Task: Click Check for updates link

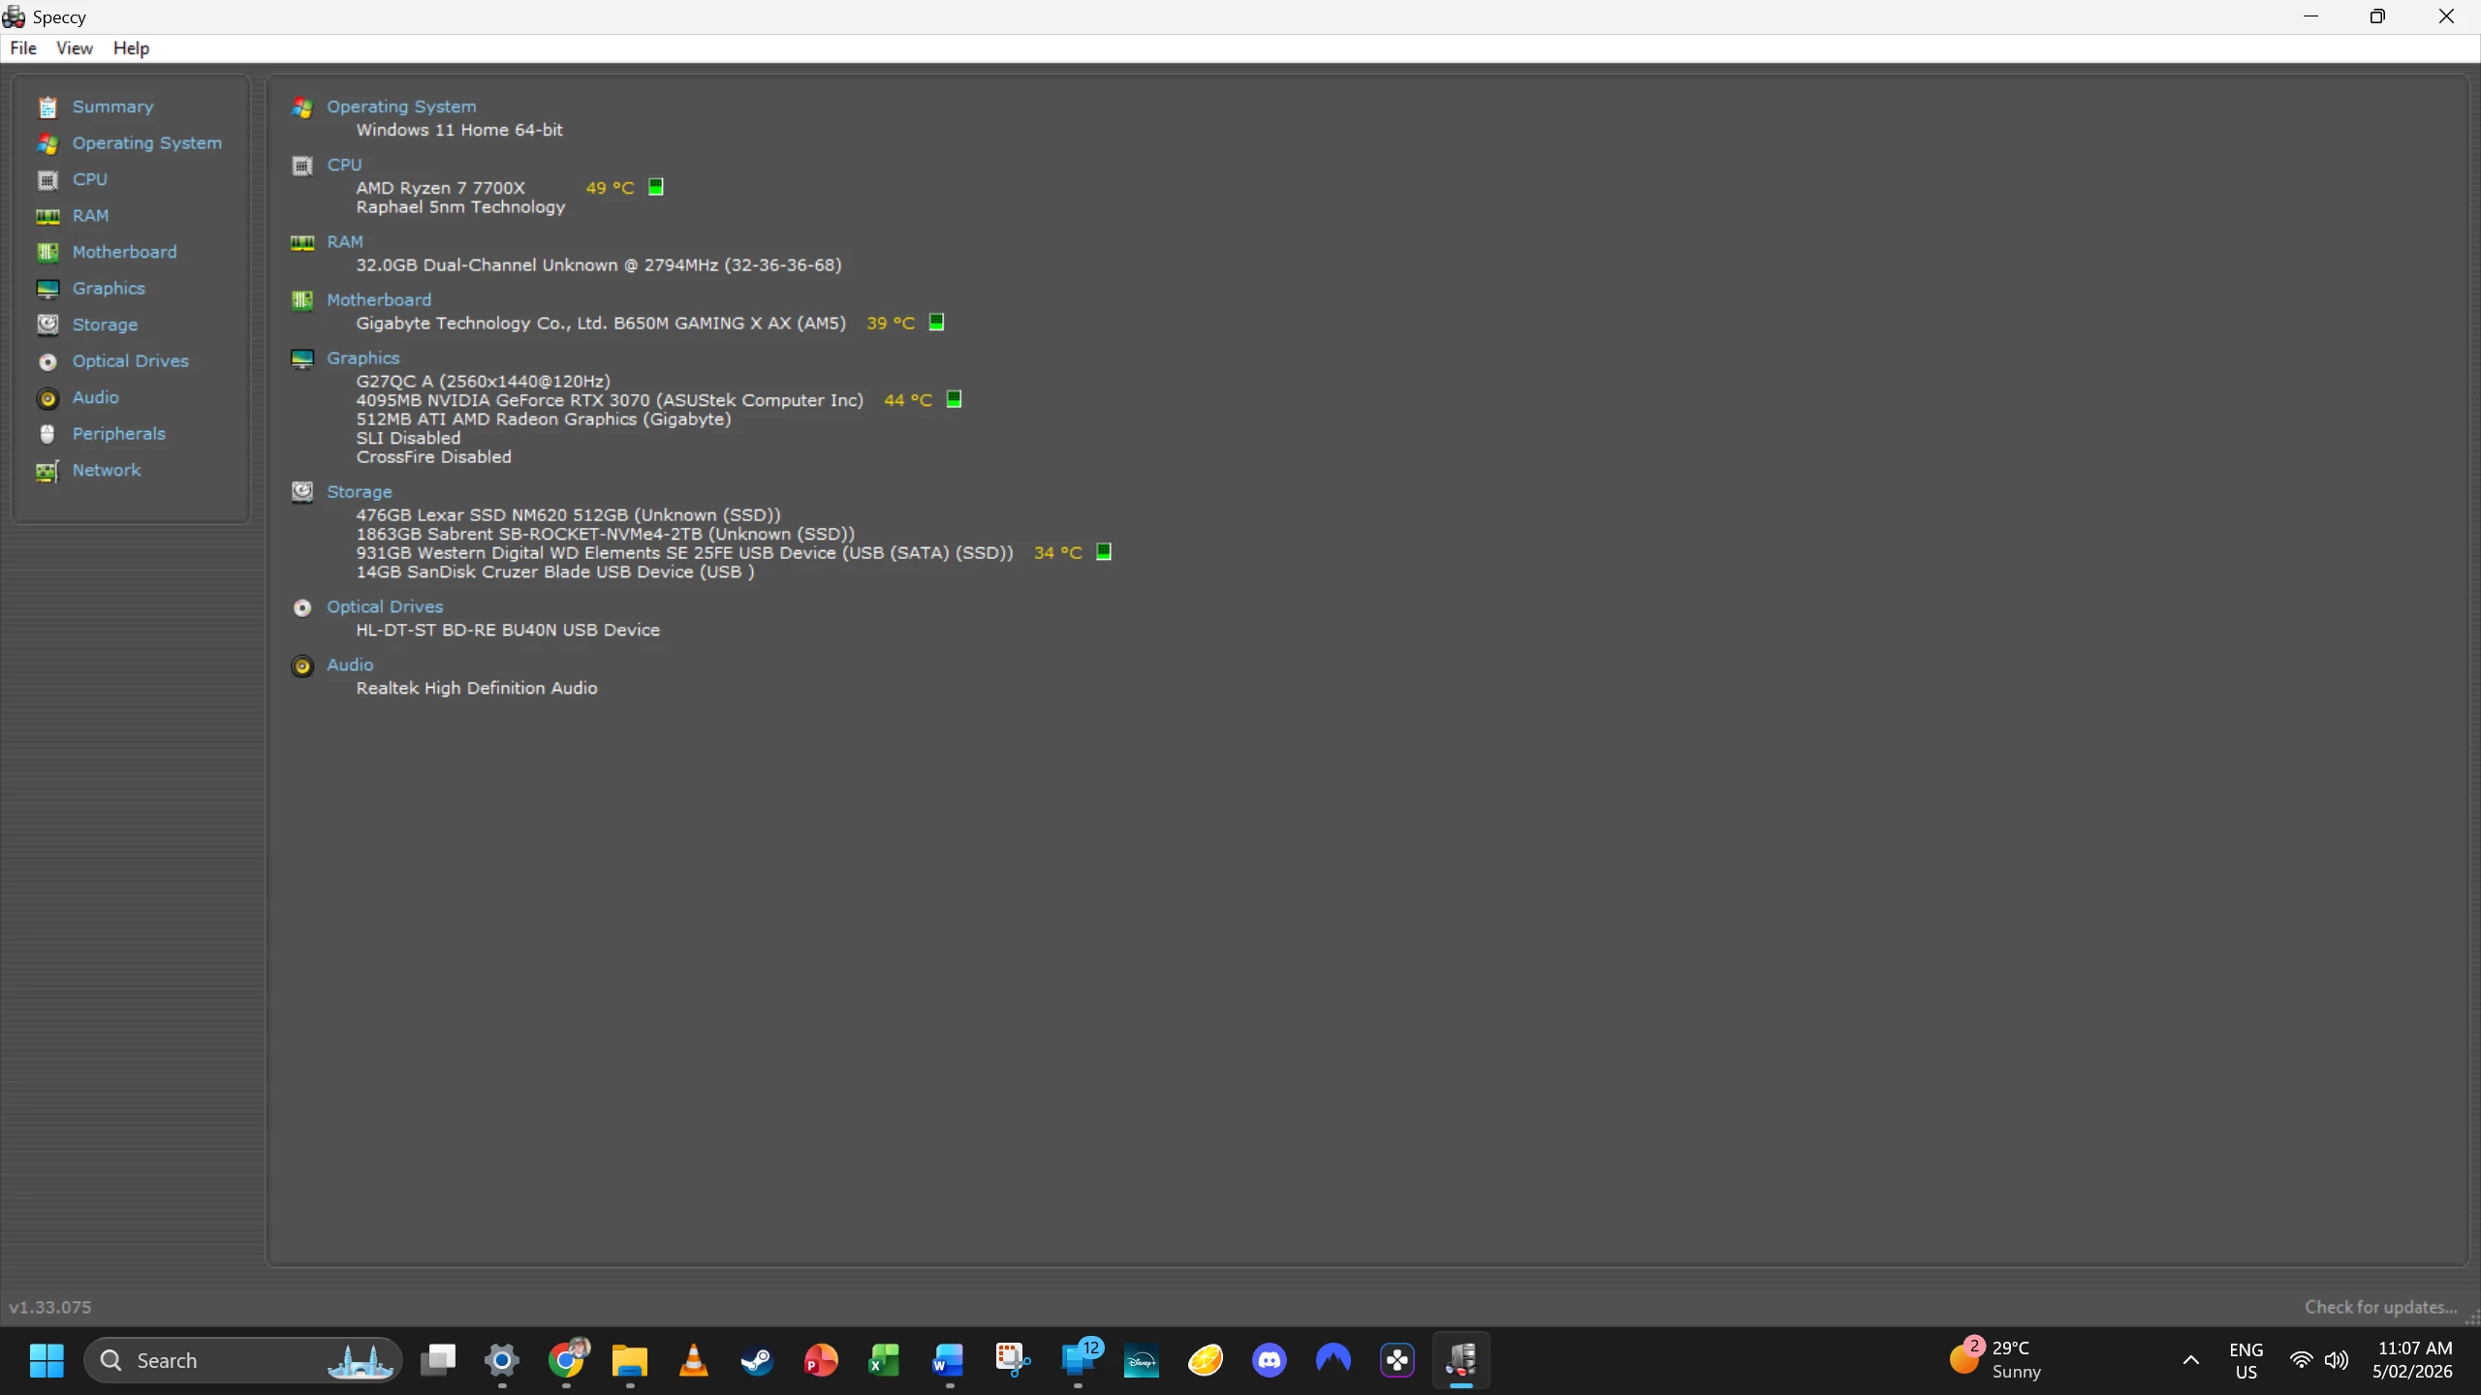Action: coord(2380,1307)
